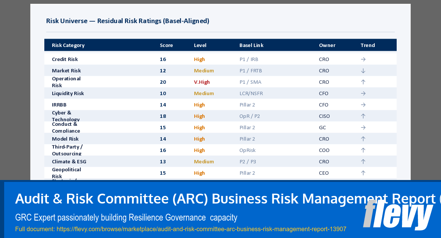Click the Medium level for Market Risk
The height and width of the screenshot is (238, 441).
point(204,70)
